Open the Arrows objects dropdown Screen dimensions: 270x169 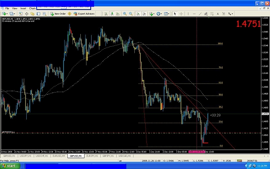pyautogui.click(x=231, y=14)
